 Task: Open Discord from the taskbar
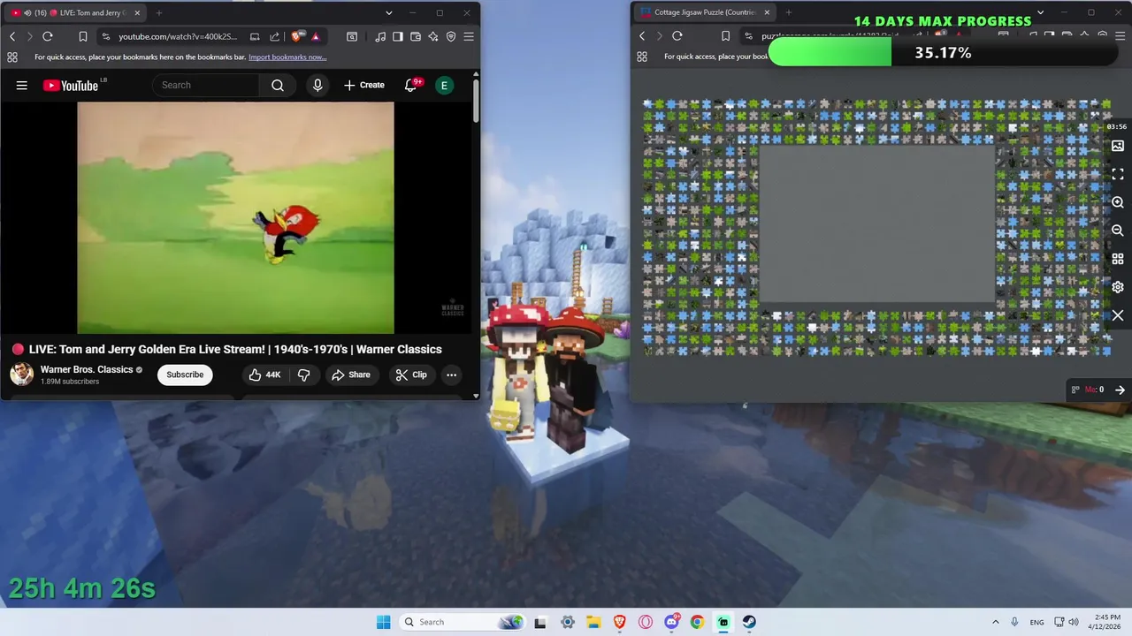[x=671, y=622]
